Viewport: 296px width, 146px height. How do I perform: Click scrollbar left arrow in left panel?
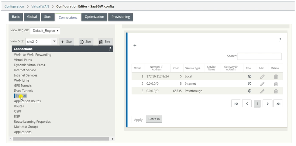[11, 139]
